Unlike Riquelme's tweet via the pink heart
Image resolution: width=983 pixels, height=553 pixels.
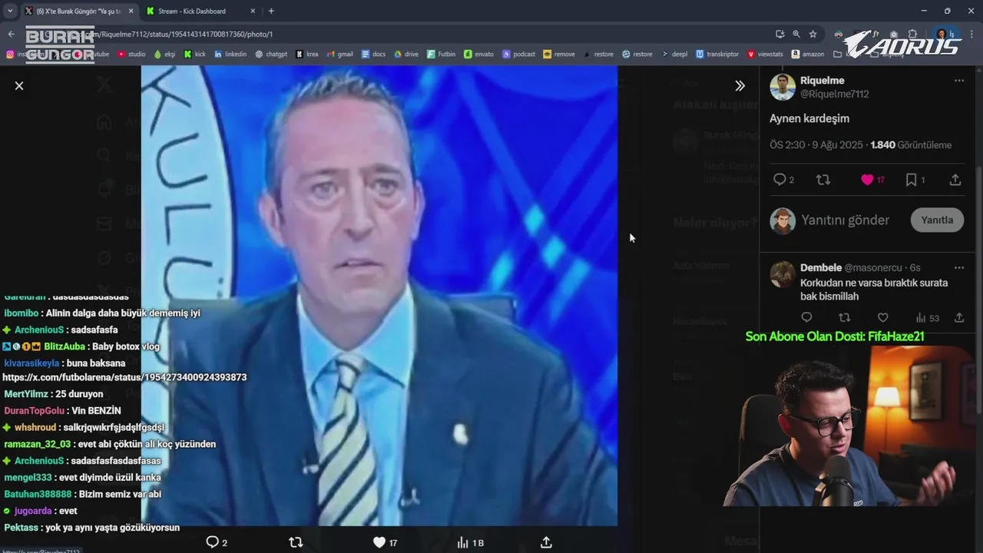pyautogui.click(x=867, y=180)
